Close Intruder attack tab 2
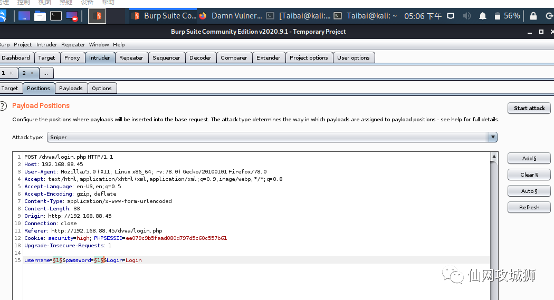The image size is (554, 300). tap(32, 73)
